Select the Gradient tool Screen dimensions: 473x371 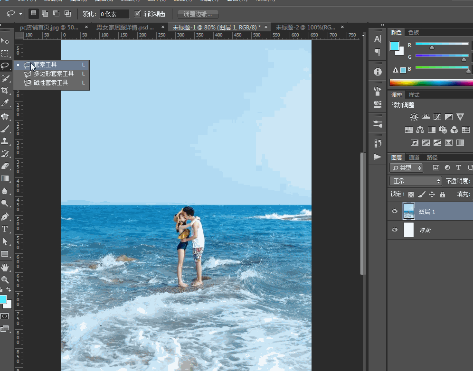point(5,178)
